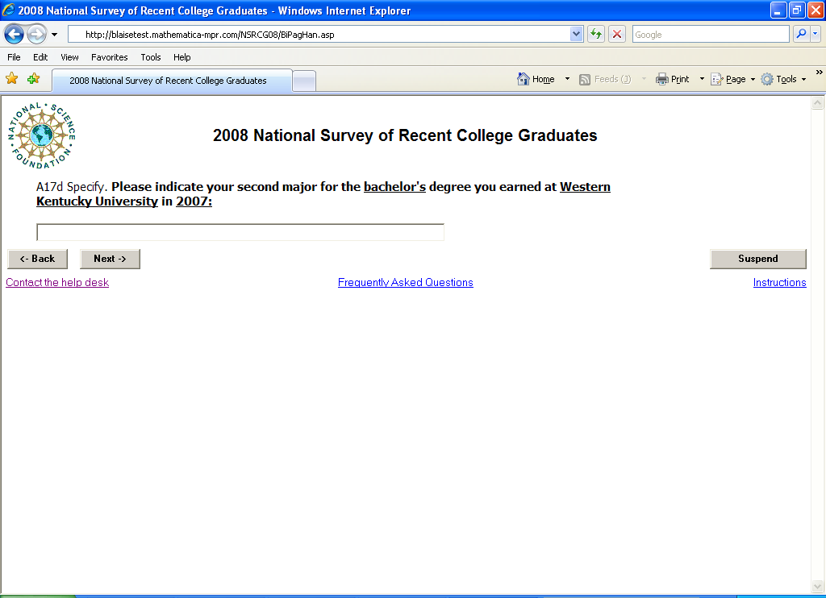Image resolution: width=826 pixels, height=598 pixels.
Task: Open a new blank tab
Action: point(304,81)
